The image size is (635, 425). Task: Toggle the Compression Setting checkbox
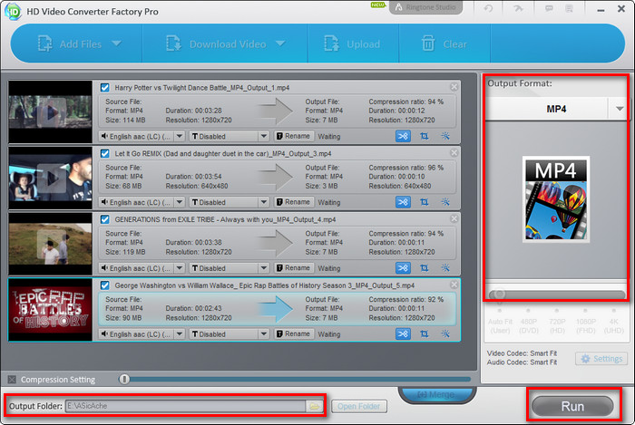pyautogui.click(x=12, y=380)
